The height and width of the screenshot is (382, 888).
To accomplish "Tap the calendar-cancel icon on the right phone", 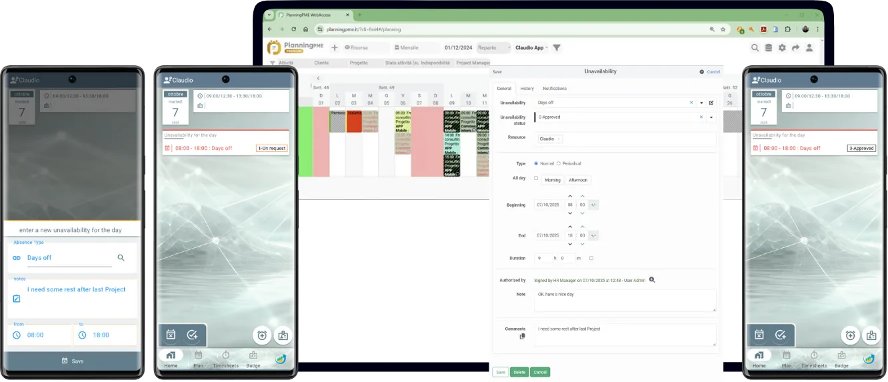I will pos(759,335).
